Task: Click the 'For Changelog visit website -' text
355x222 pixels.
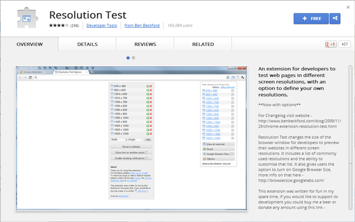Action: pos(285,115)
